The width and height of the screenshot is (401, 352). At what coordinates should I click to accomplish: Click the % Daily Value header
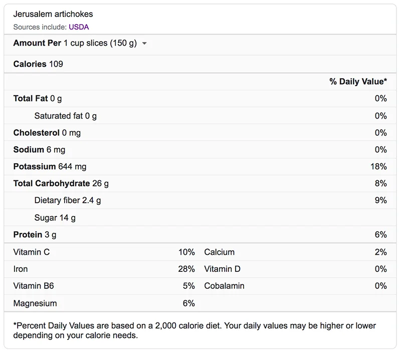coord(358,82)
